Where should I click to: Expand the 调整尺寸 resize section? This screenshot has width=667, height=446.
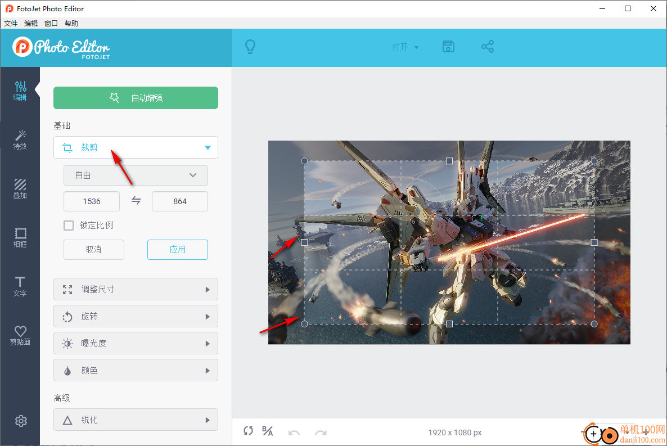[x=136, y=290]
